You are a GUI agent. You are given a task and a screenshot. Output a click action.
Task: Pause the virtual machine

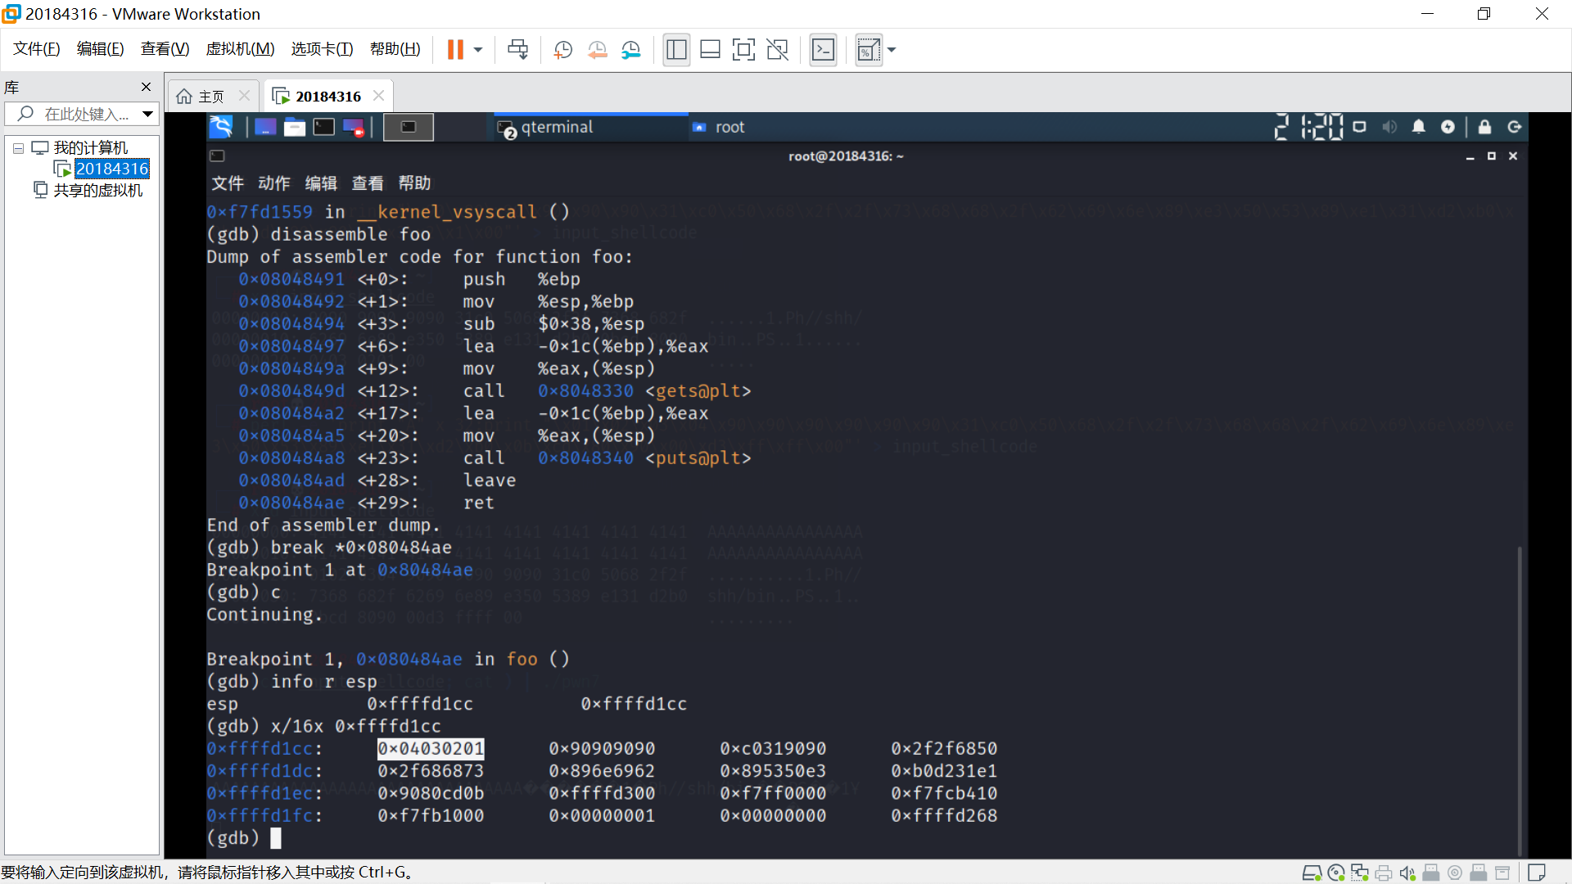click(x=455, y=50)
